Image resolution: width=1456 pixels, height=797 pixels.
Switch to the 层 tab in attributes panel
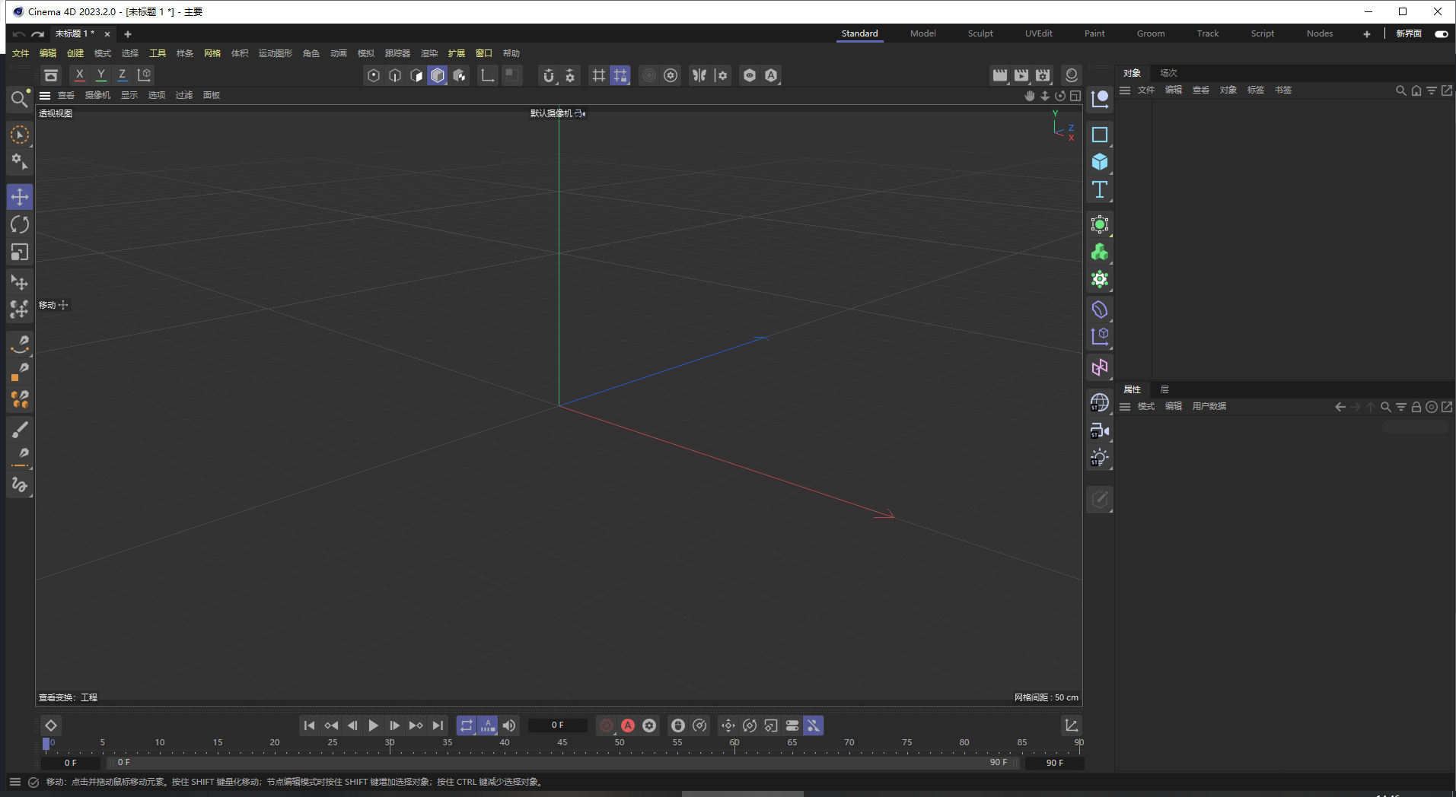coord(1164,389)
